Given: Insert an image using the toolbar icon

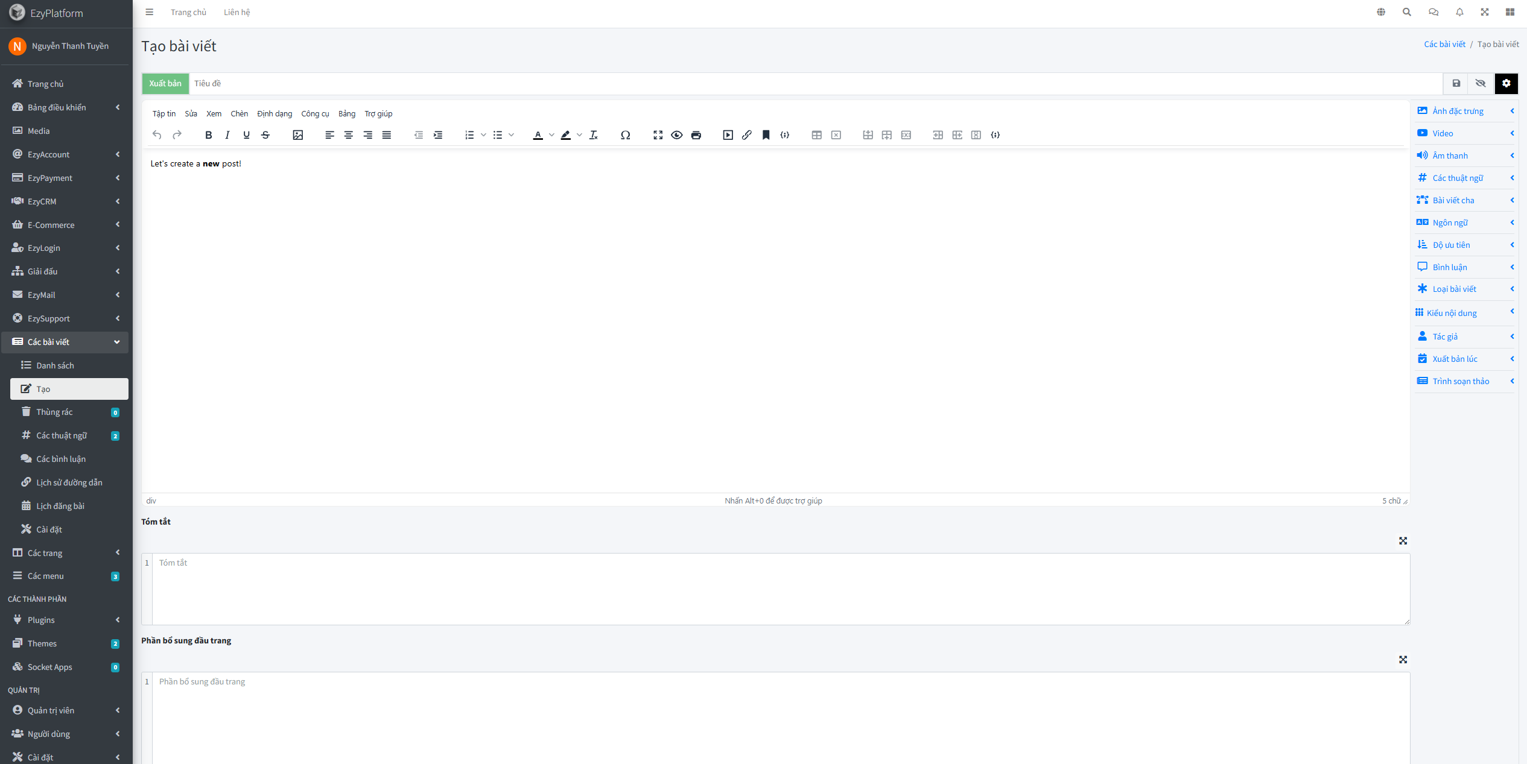Looking at the screenshot, I should coord(297,135).
